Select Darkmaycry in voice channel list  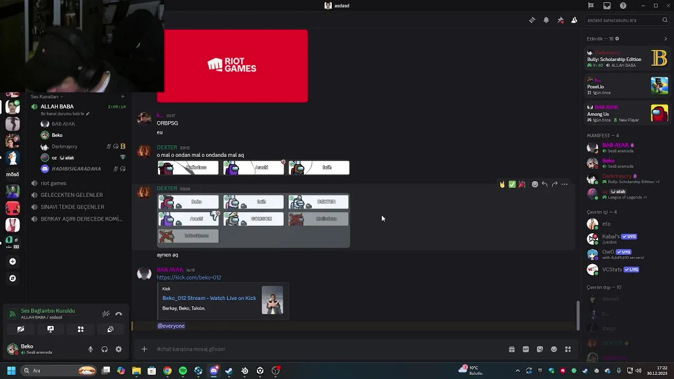[x=83, y=146]
